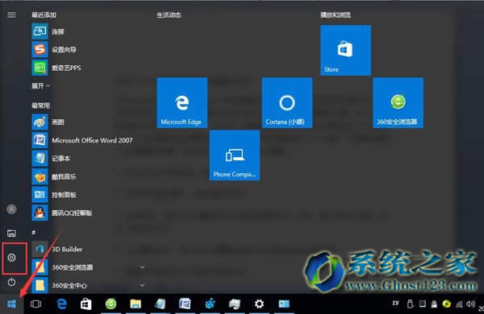This screenshot has width=484, height=314.
Task: Open the Power button in Start sidebar
Action: pyautogui.click(x=12, y=282)
